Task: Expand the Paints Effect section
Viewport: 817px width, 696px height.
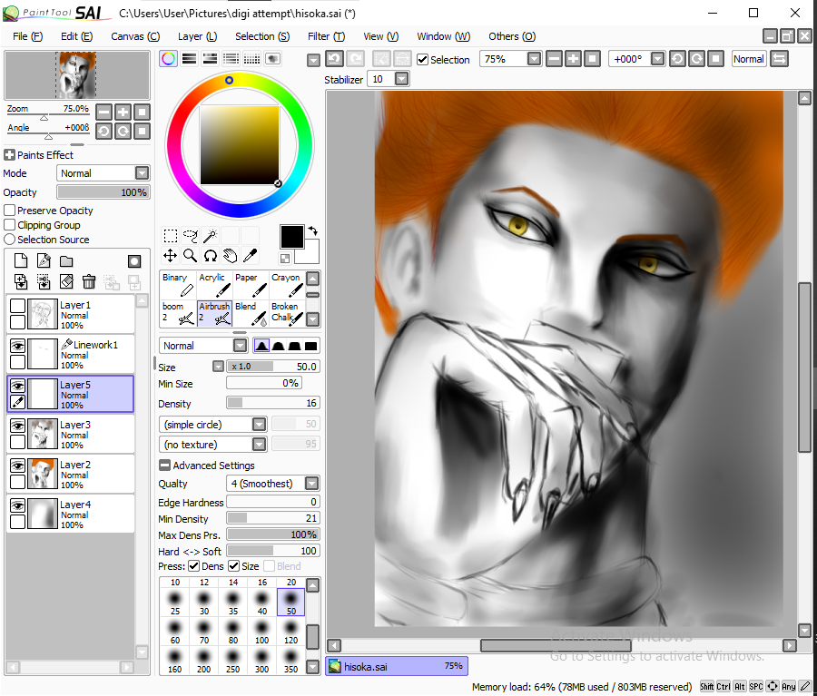Action: point(9,155)
